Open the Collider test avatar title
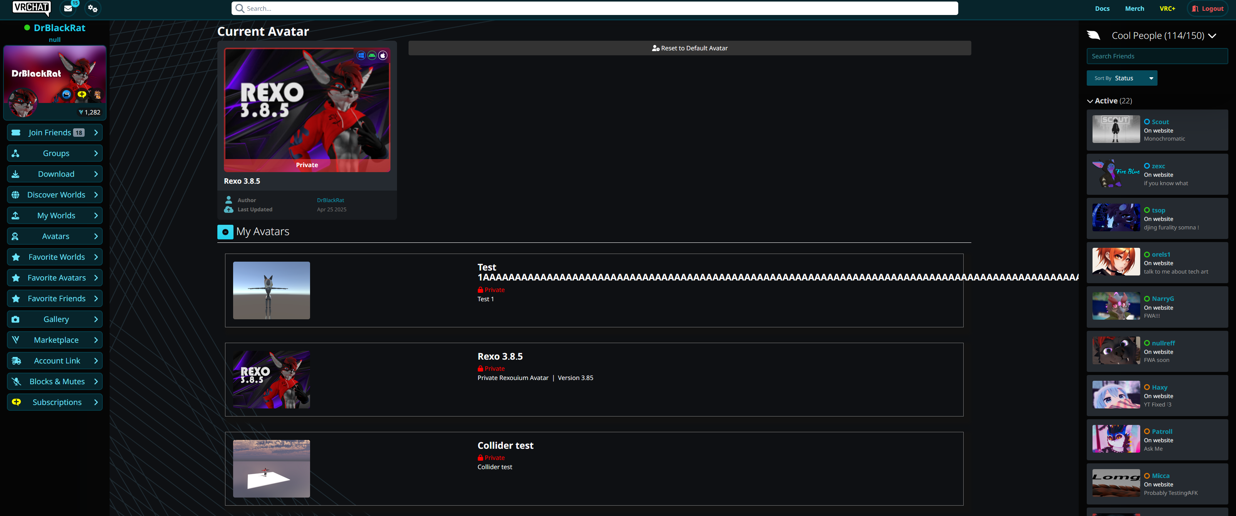 pos(505,446)
